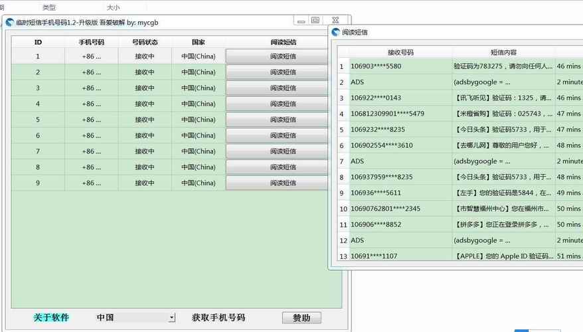Maximize the 临时短信手机号码 window
583x332 pixels.
pos(315,21)
